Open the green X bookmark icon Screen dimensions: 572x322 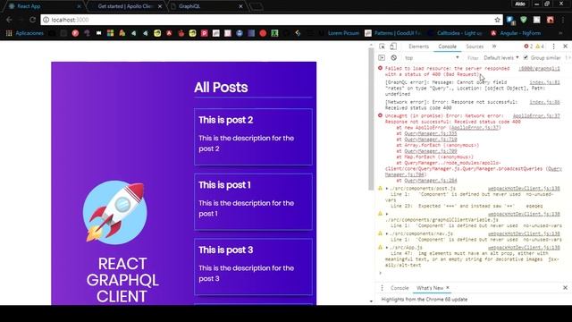pos(274,33)
